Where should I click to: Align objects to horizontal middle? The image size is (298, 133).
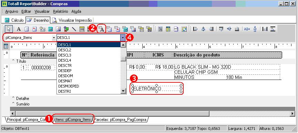tap(203, 29)
